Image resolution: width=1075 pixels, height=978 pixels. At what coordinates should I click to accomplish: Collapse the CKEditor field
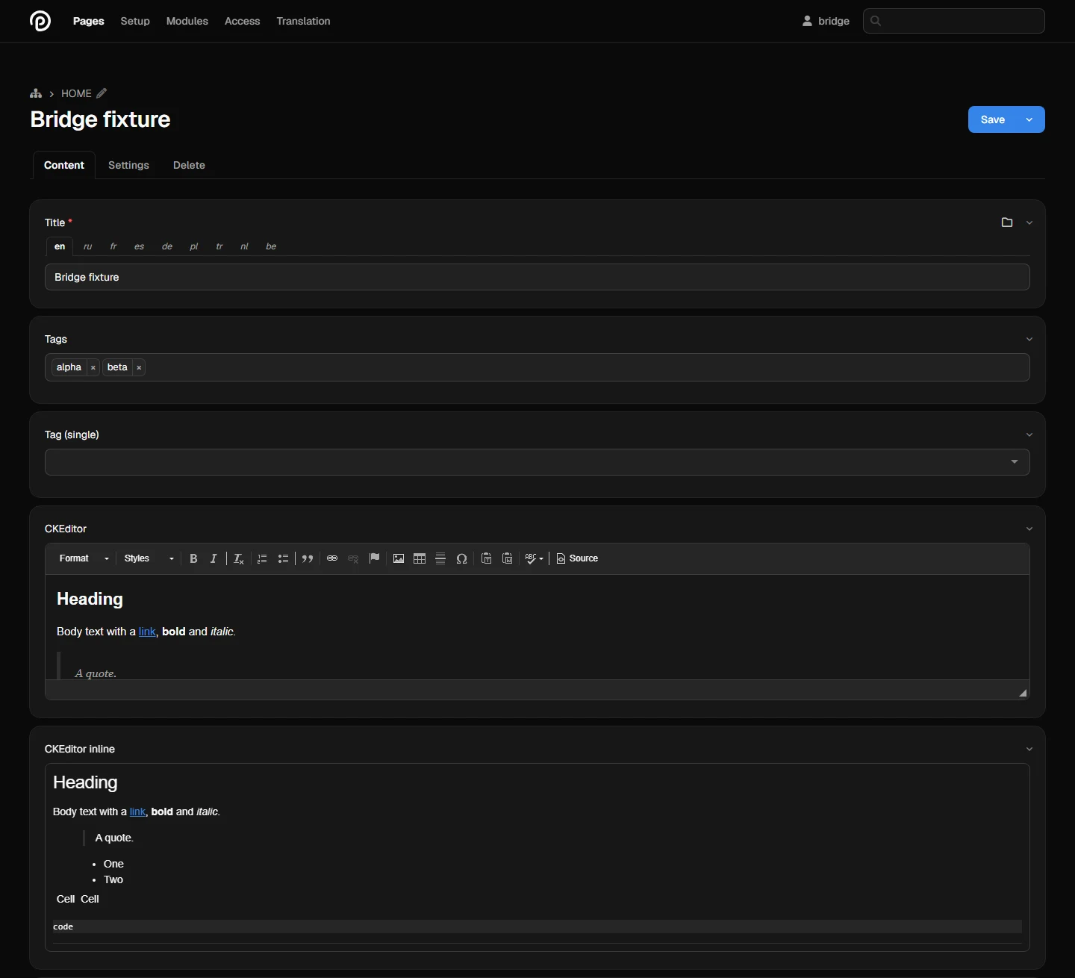click(1029, 529)
